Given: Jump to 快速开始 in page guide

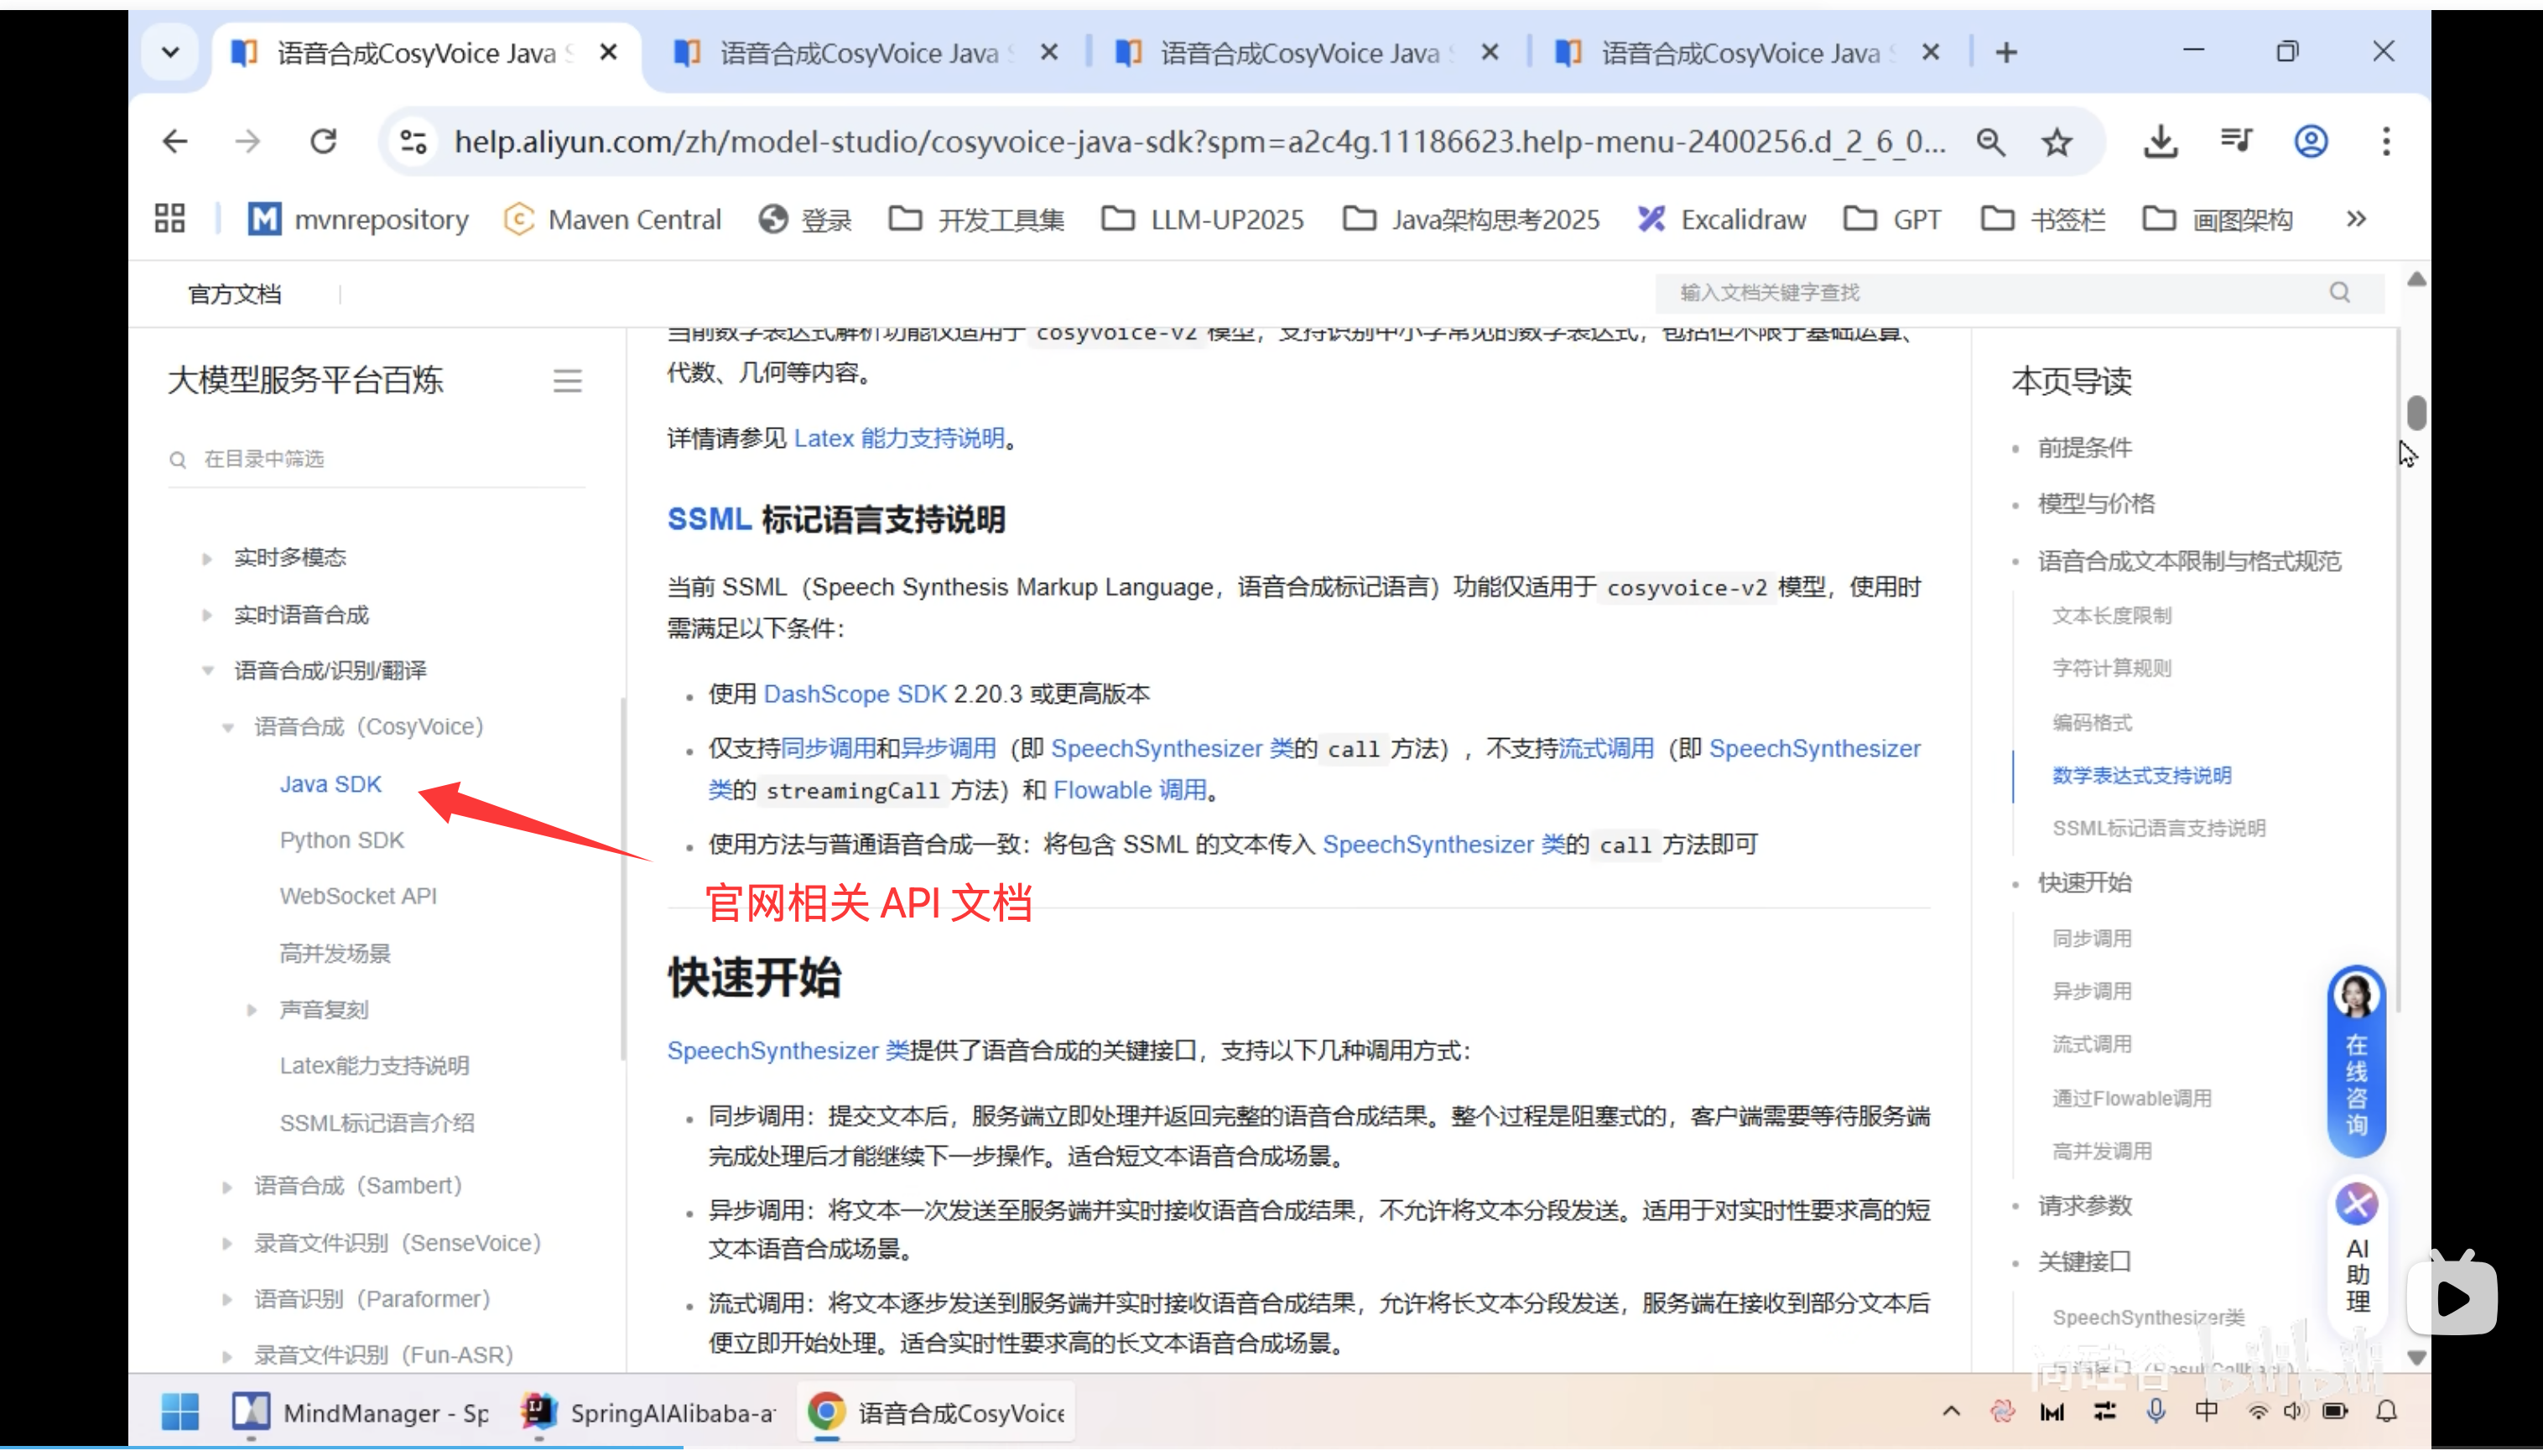Looking at the screenshot, I should [2084, 882].
